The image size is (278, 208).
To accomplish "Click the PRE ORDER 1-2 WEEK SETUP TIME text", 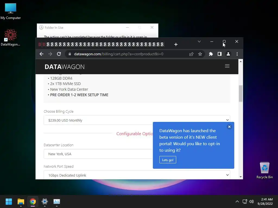I will 79,95.
